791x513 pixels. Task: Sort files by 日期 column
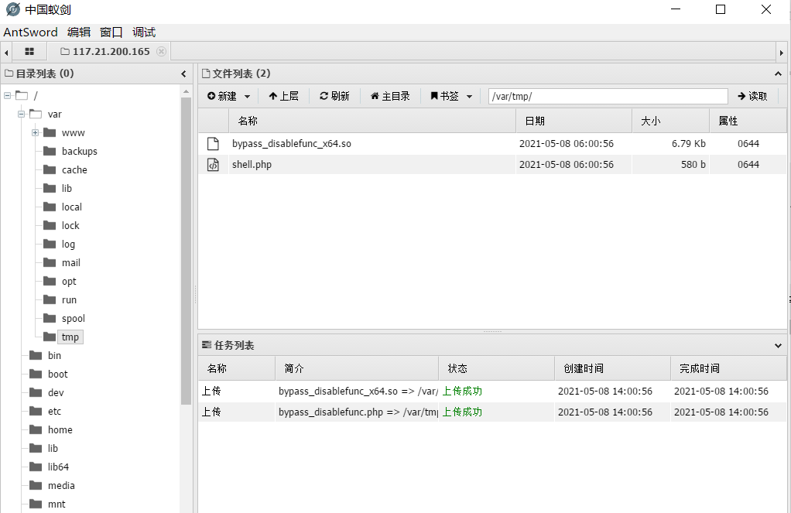574,121
